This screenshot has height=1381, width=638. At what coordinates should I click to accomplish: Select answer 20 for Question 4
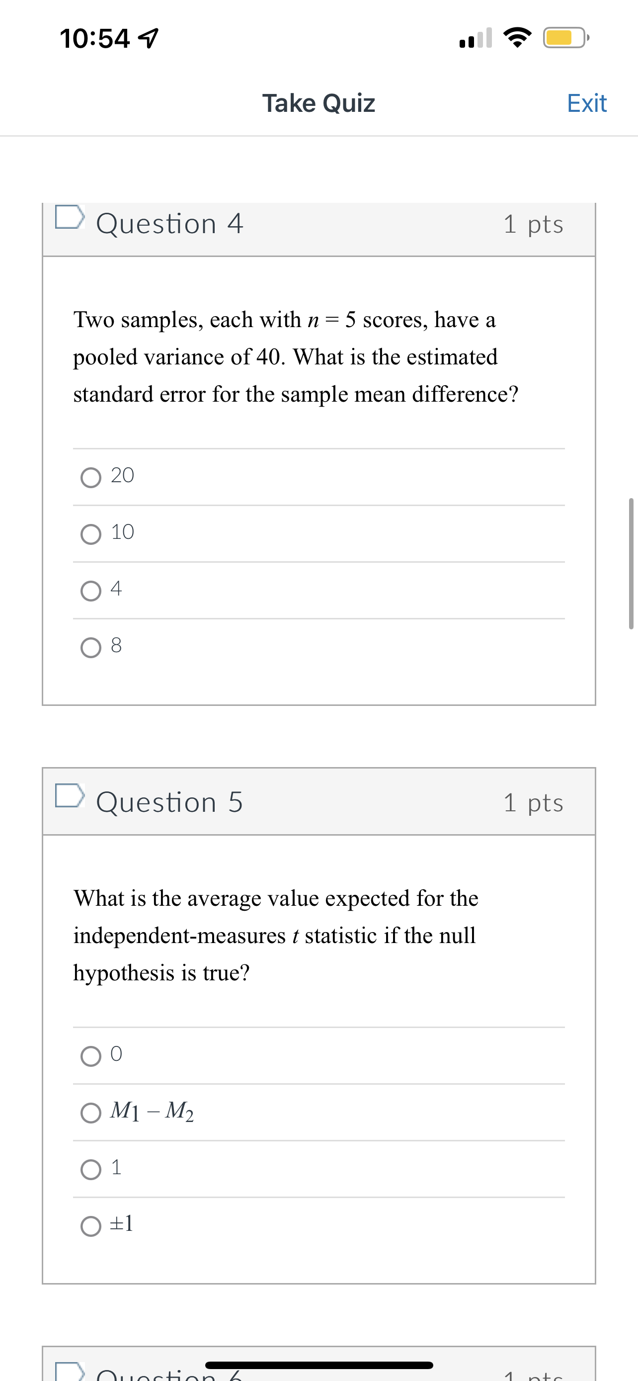point(90,477)
